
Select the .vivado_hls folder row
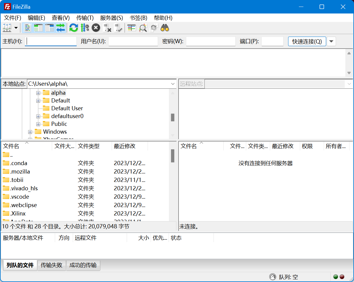(85, 188)
